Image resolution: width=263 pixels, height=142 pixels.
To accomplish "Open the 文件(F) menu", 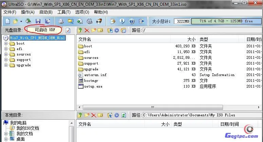I will [10, 12].
